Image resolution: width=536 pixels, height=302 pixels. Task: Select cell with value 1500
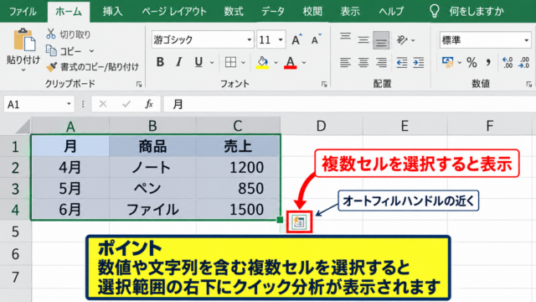[238, 210]
